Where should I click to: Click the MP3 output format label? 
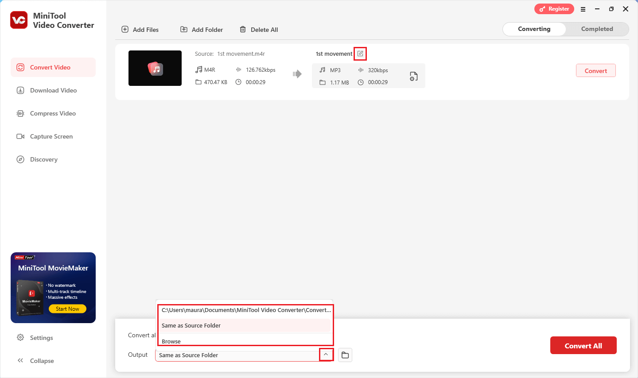pyautogui.click(x=335, y=70)
